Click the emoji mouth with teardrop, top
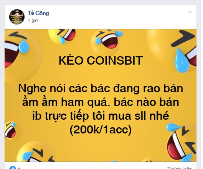 pos(62,36)
